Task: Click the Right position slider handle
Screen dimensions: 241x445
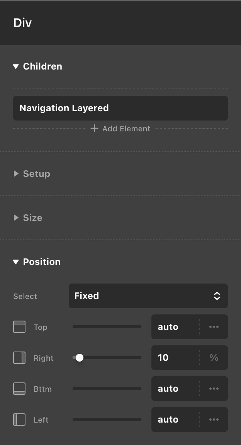Action: coord(80,358)
